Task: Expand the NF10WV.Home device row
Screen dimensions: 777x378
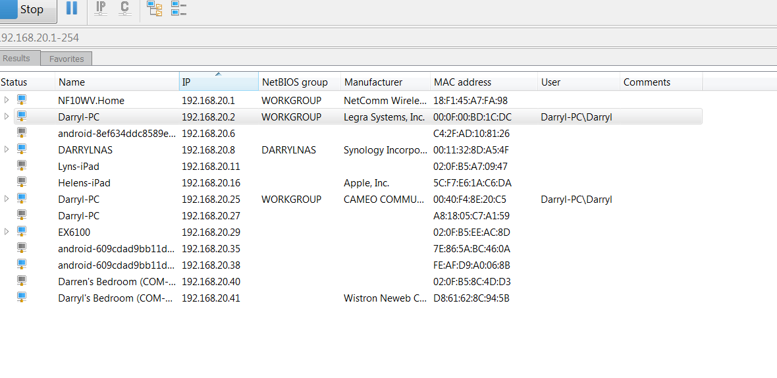Action: tap(7, 100)
